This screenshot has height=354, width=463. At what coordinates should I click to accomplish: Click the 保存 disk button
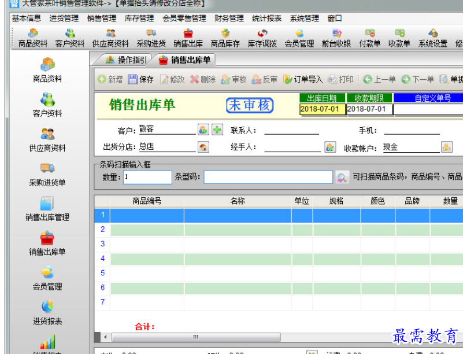pos(141,79)
